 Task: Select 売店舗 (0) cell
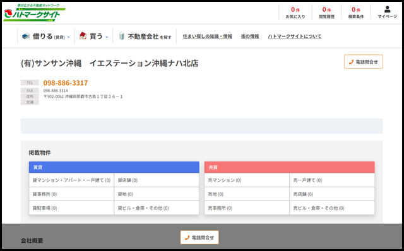(332, 194)
